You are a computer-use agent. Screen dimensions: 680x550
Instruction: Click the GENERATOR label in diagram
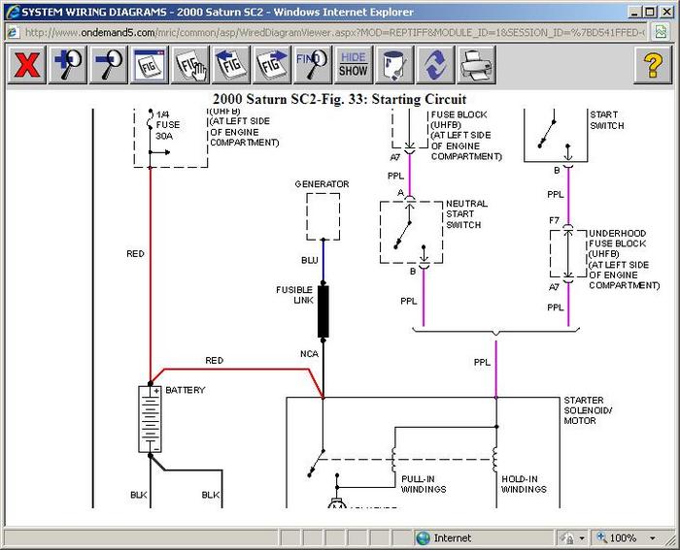[322, 184]
